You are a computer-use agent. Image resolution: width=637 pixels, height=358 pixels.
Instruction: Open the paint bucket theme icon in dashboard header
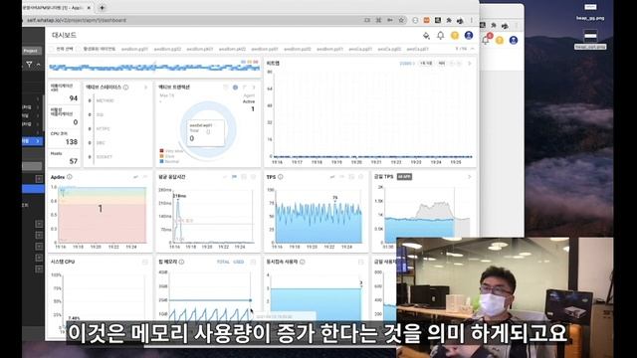pos(426,36)
